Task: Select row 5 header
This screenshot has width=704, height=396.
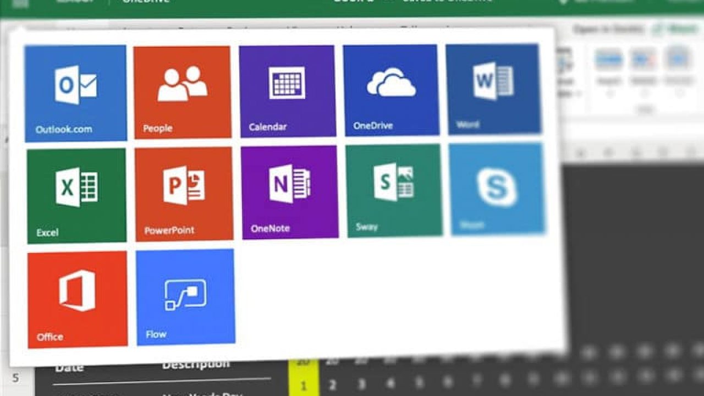Action: (x=15, y=378)
